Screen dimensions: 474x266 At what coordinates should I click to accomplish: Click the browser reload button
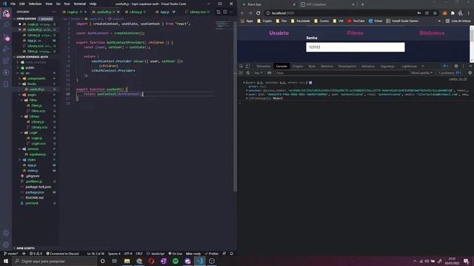click(258, 13)
